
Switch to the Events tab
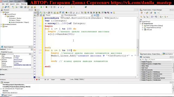[10, 52]
